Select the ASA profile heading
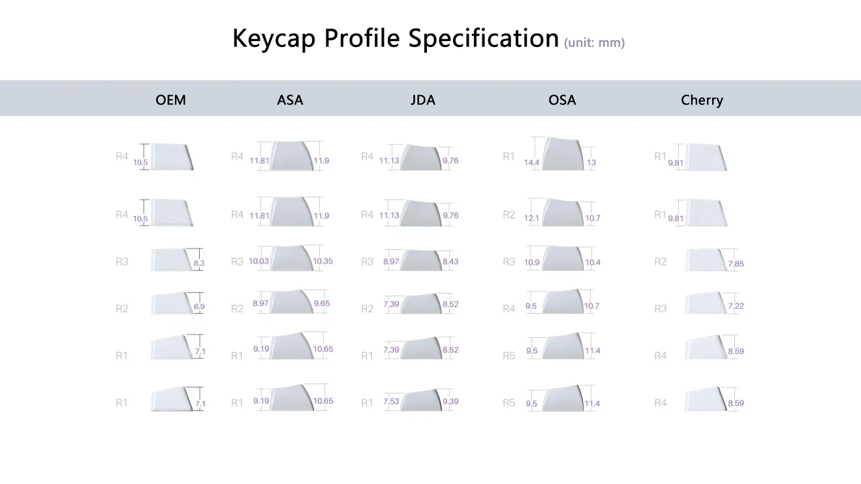The width and height of the screenshot is (861, 484). coord(290,100)
